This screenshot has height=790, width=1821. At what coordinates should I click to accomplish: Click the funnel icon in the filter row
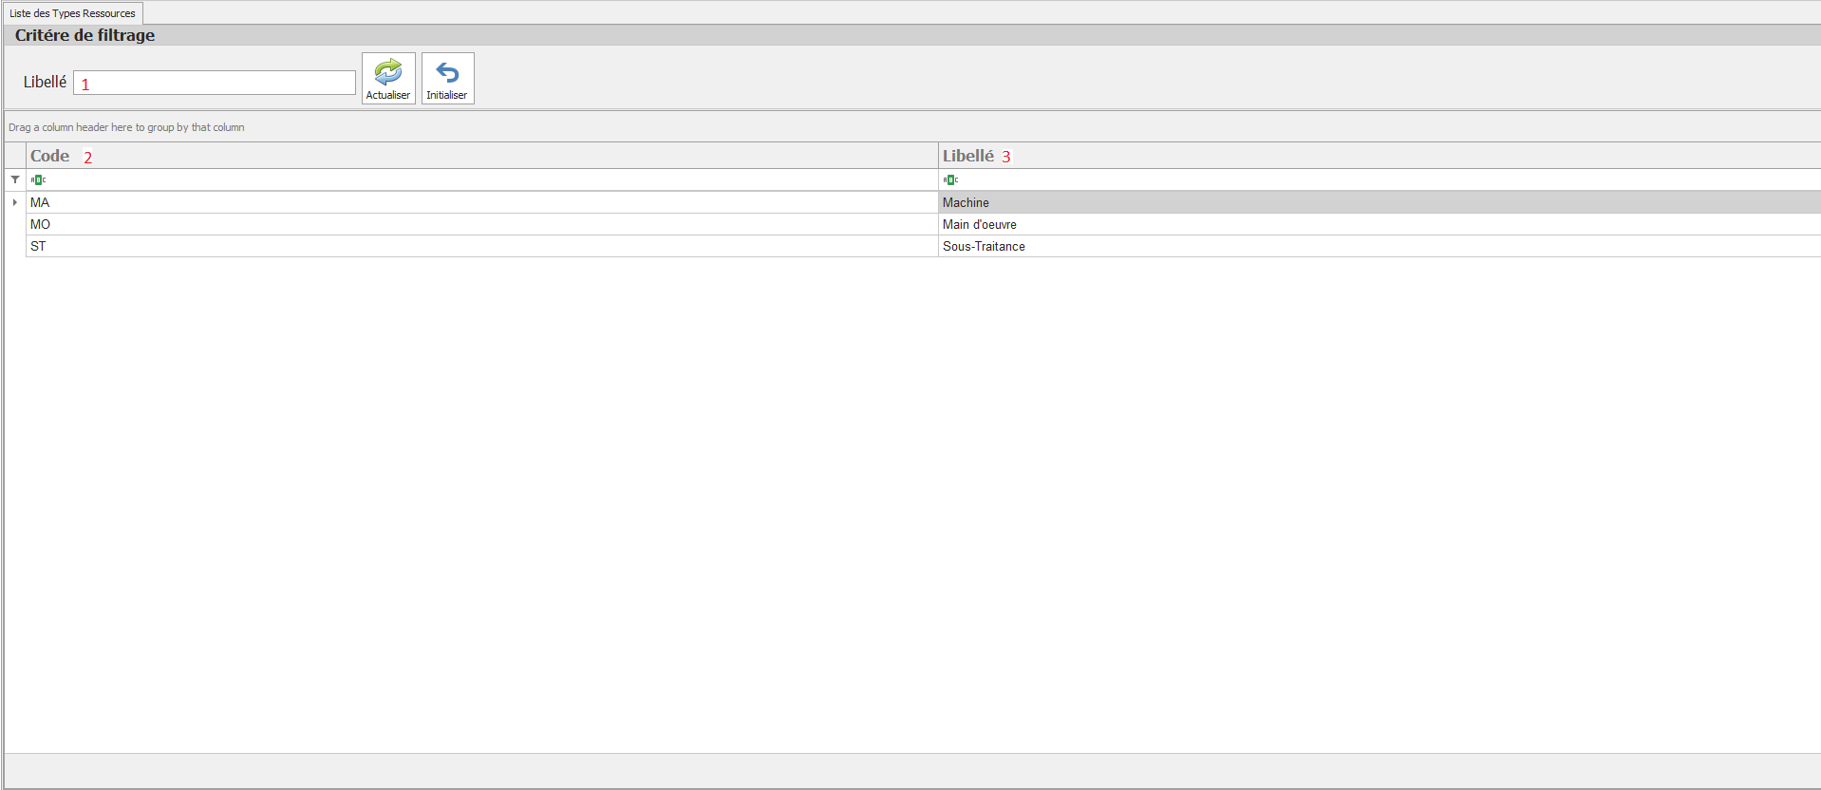[15, 179]
